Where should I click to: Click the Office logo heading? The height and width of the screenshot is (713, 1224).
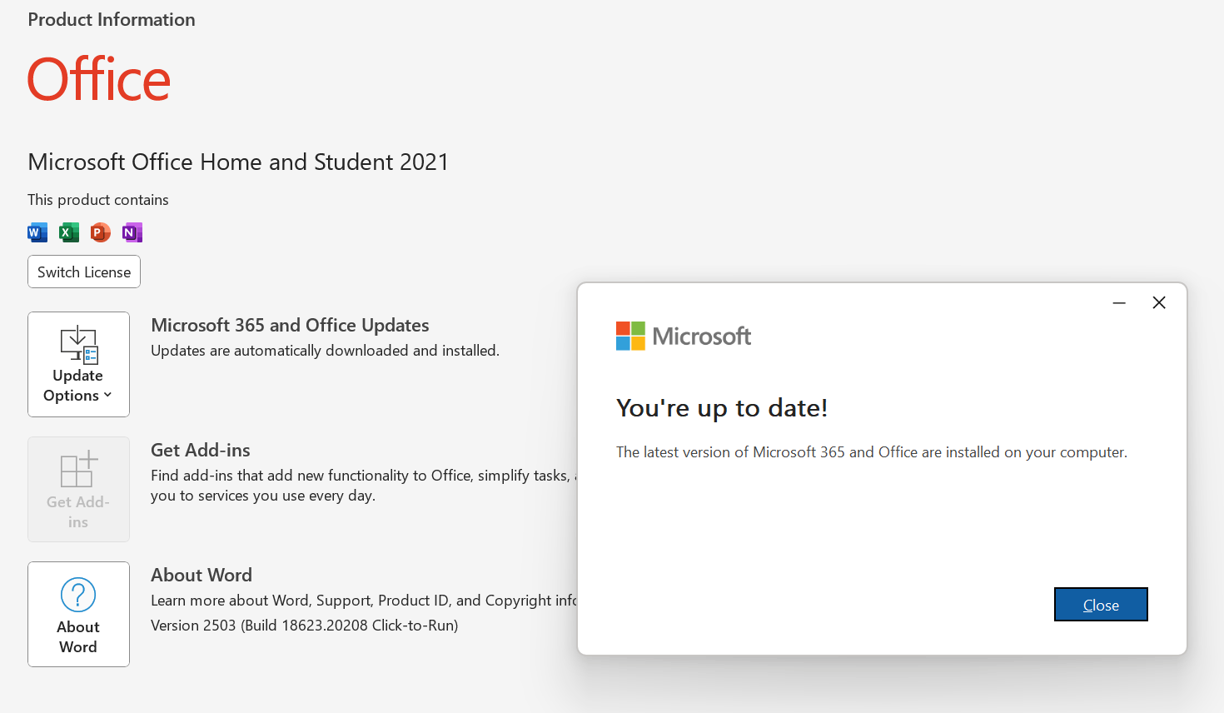coord(99,80)
